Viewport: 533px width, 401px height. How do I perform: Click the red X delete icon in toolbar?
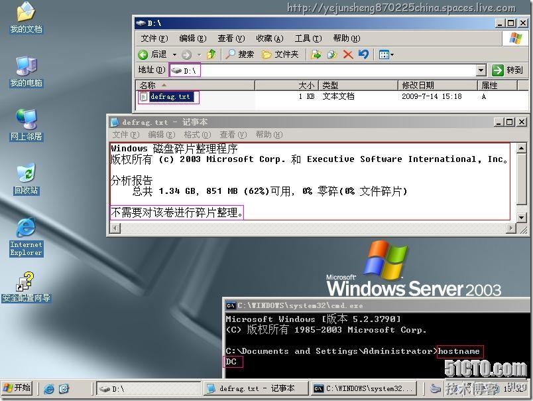point(348,54)
